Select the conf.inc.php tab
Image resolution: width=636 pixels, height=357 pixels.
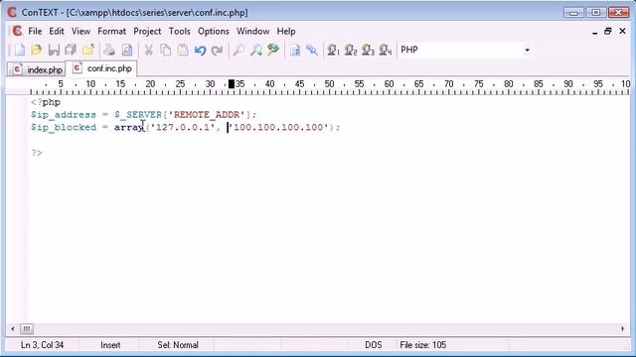(101, 68)
